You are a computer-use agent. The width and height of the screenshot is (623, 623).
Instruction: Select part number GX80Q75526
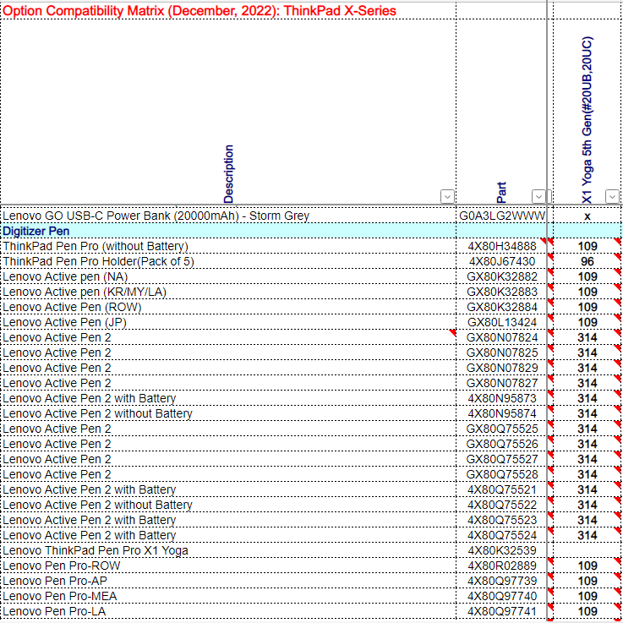click(x=502, y=444)
